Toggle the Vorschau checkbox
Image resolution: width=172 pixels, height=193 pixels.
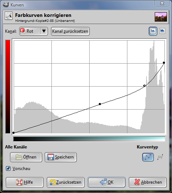click(8, 169)
